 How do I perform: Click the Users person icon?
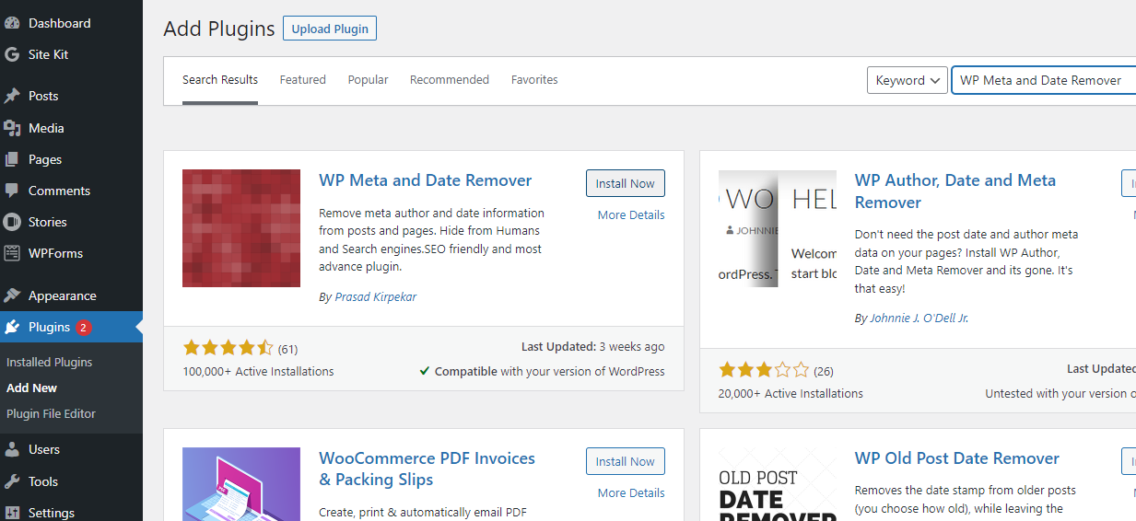pyautogui.click(x=12, y=450)
